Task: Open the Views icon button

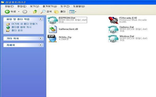Action: (72, 12)
